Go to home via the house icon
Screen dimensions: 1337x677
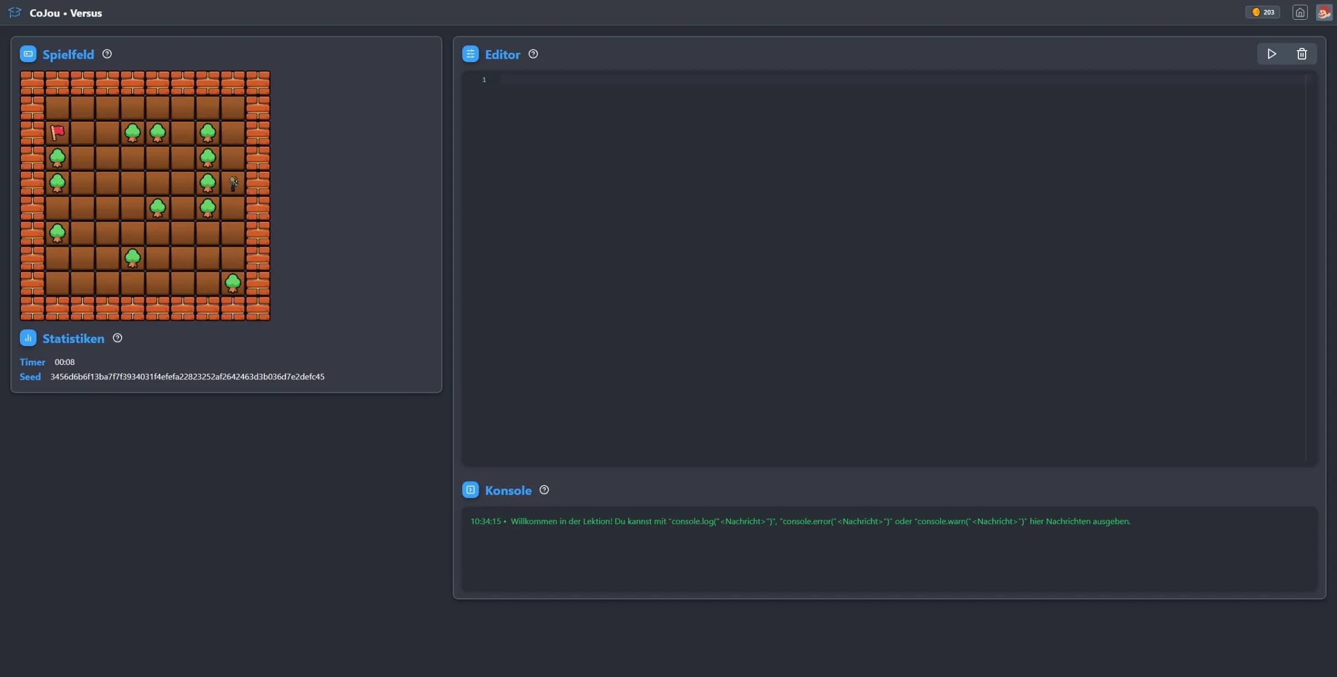[1300, 12]
